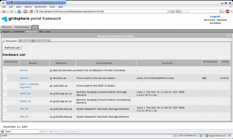Viewport: 233px width, 139px height.
Task: Open the SKIT-3 (GEOSS segment) link
Action: [x=29, y=86]
